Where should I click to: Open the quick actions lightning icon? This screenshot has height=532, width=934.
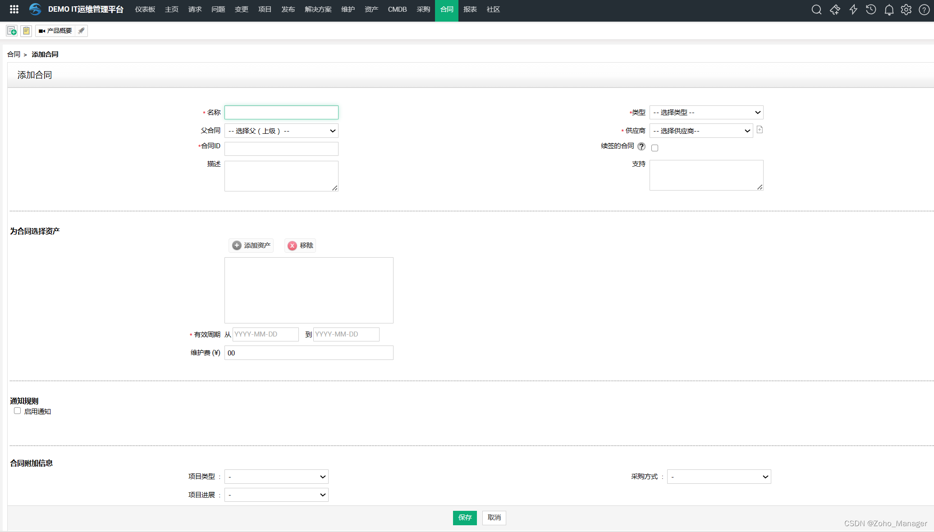point(853,9)
